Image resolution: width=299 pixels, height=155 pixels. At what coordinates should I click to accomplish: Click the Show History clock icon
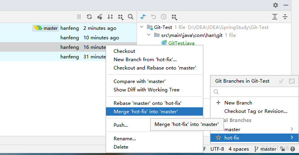(164, 17)
